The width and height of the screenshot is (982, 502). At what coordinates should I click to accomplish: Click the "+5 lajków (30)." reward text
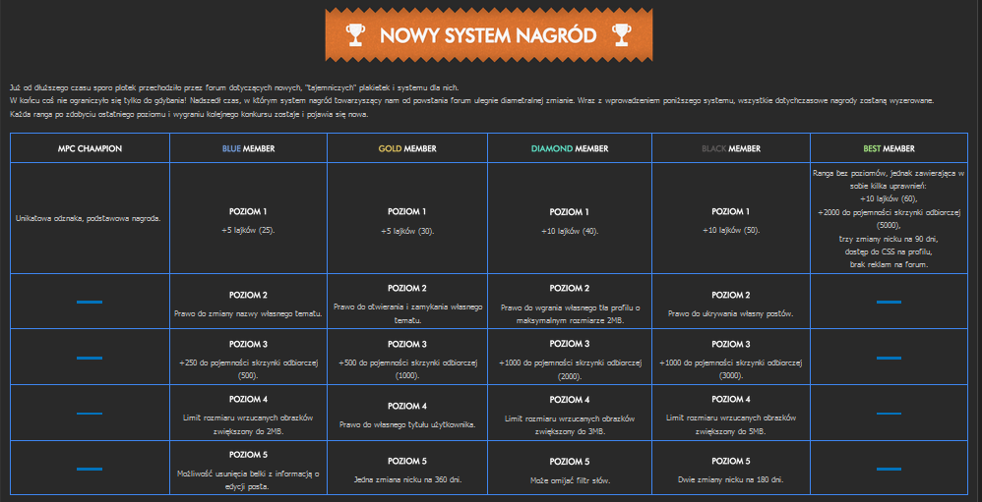(x=407, y=231)
